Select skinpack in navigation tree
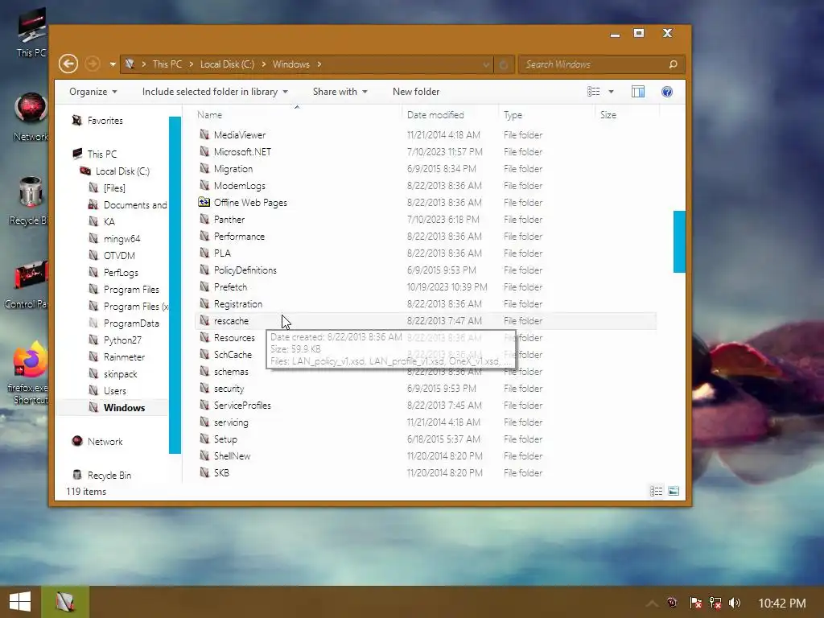The width and height of the screenshot is (824, 618). [121, 373]
